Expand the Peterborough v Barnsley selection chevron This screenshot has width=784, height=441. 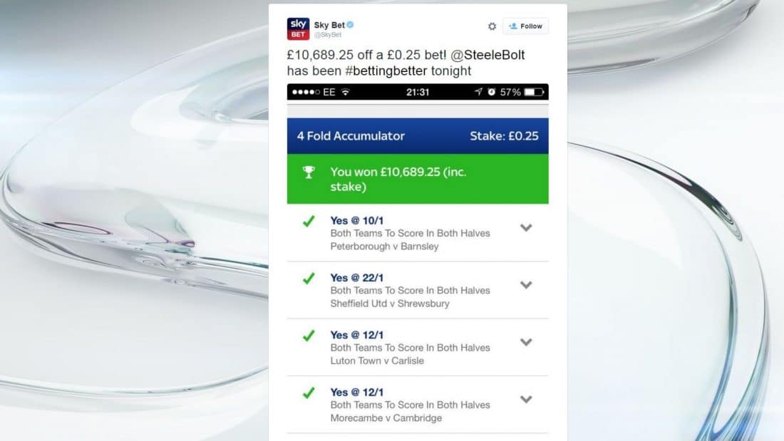[x=526, y=227]
